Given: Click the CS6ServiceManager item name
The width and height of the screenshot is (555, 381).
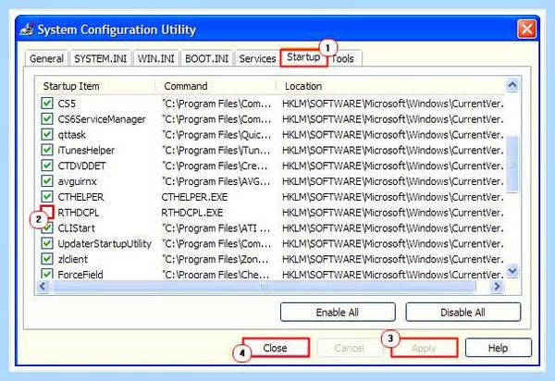Looking at the screenshot, I should [102, 119].
